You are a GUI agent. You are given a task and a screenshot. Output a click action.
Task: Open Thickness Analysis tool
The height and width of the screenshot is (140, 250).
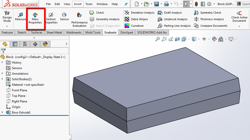point(209,19)
